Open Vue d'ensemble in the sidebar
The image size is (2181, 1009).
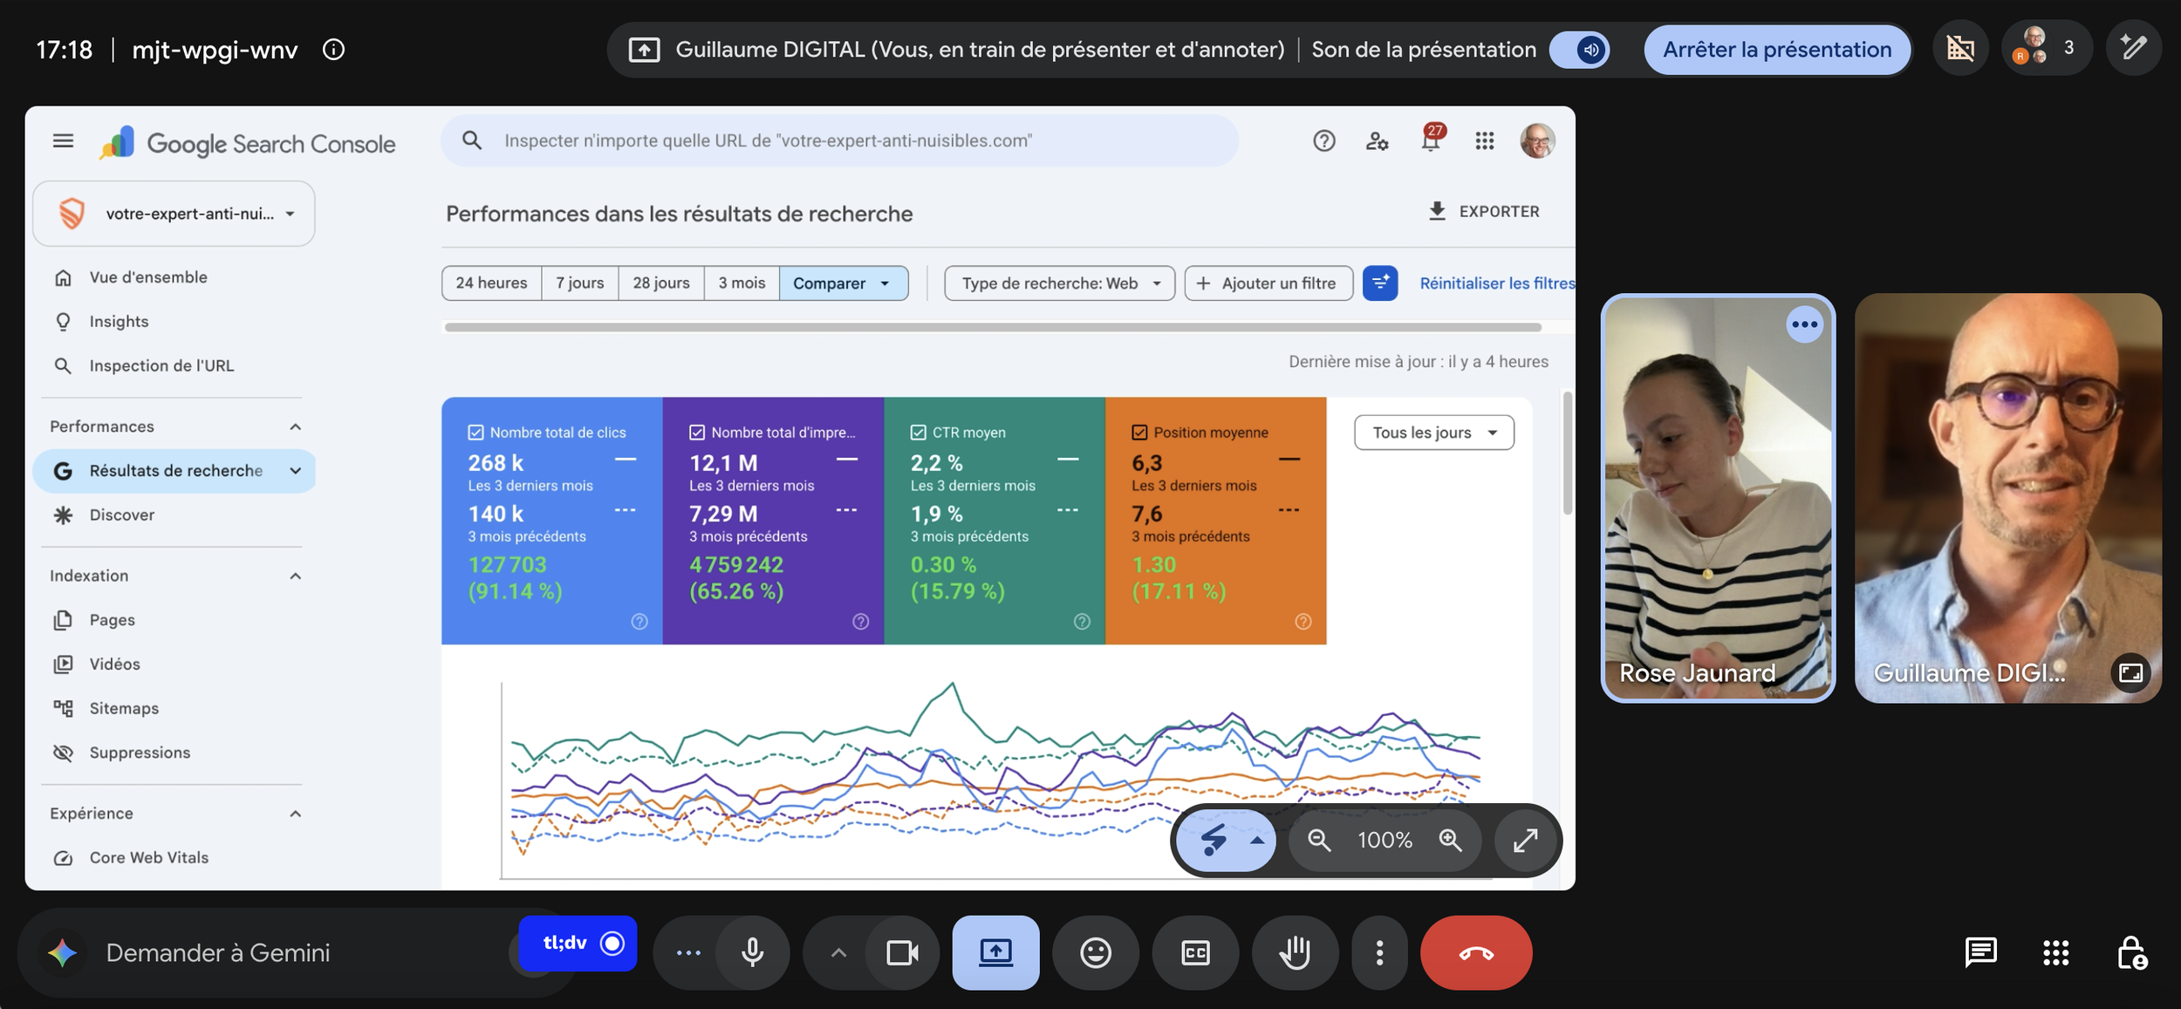[174, 277]
